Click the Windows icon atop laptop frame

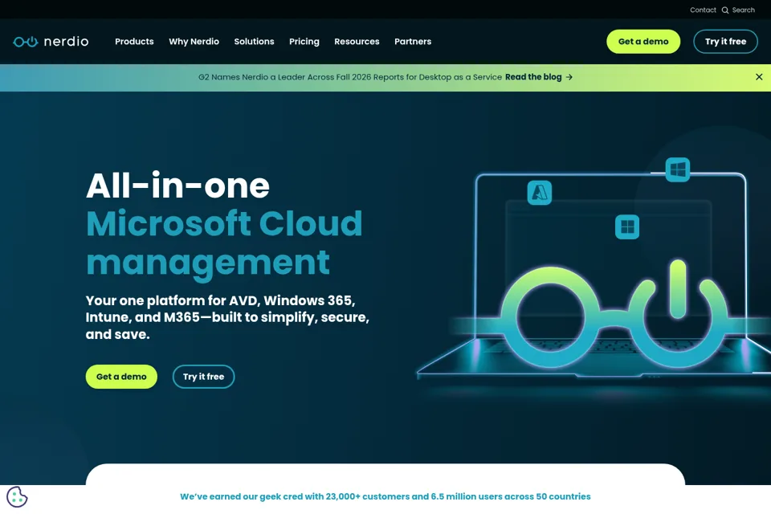click(x=678, y=169)
